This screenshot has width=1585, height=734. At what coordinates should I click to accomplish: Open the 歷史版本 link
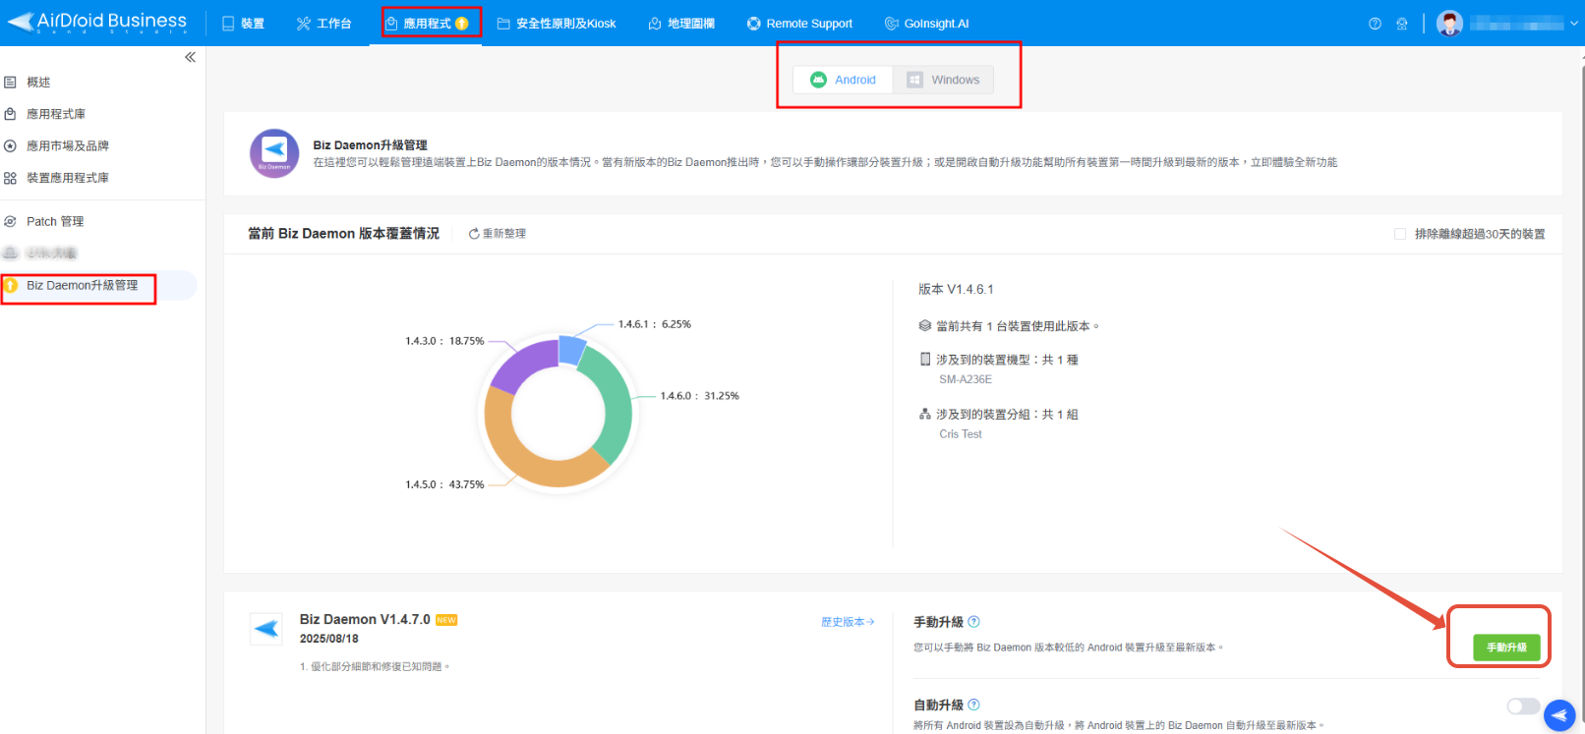(x=848, y=622)
